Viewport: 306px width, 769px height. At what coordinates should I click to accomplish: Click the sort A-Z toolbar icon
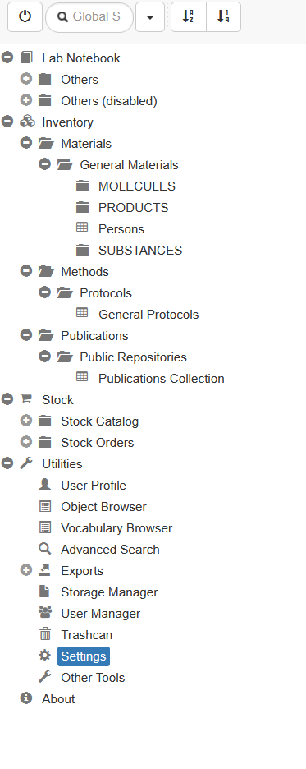189,16
